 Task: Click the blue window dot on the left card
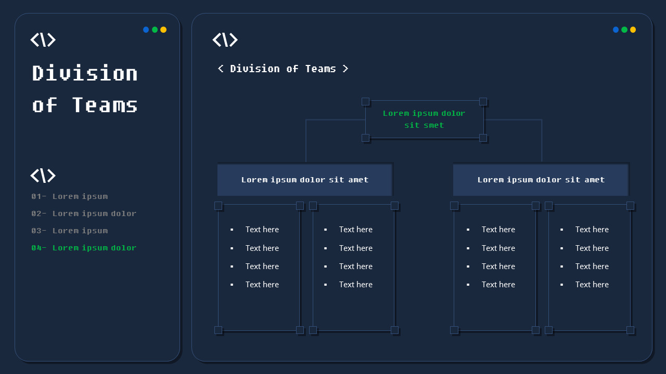146,30
